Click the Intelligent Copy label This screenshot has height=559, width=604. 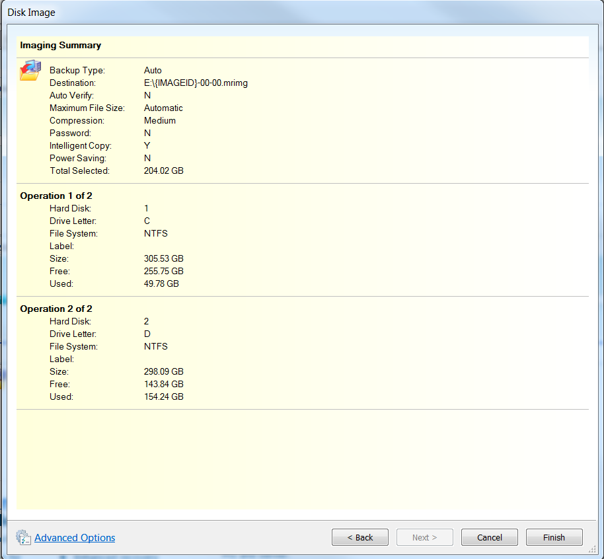click(x=81, y=145)
